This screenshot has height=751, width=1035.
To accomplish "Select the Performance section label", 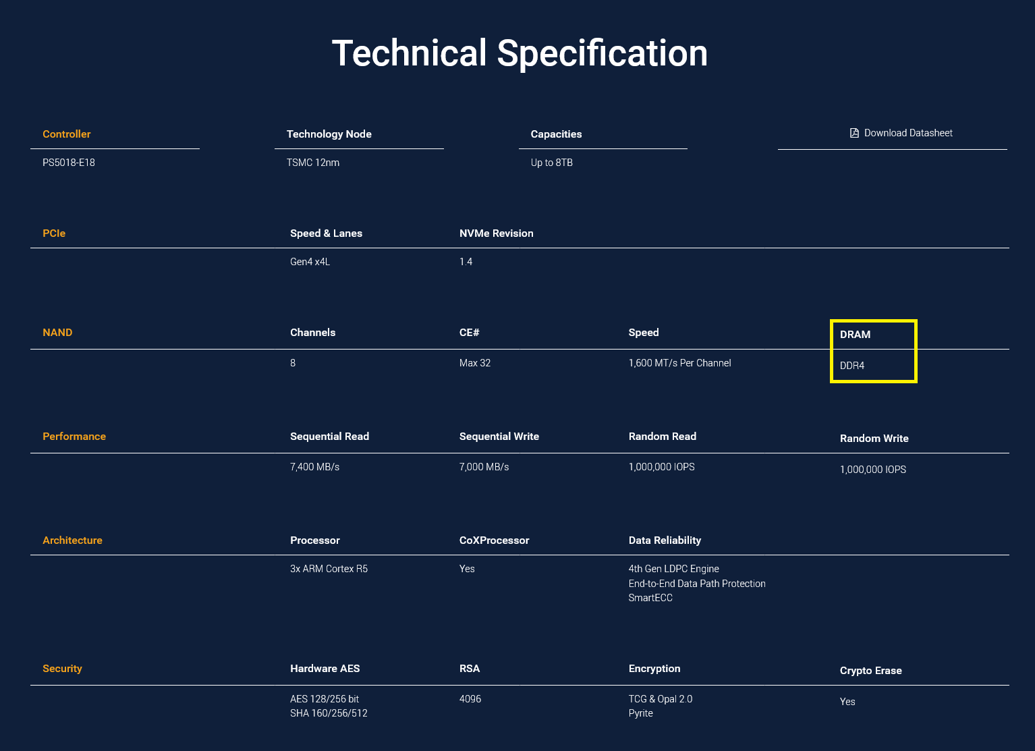I will tap(74, 437).
